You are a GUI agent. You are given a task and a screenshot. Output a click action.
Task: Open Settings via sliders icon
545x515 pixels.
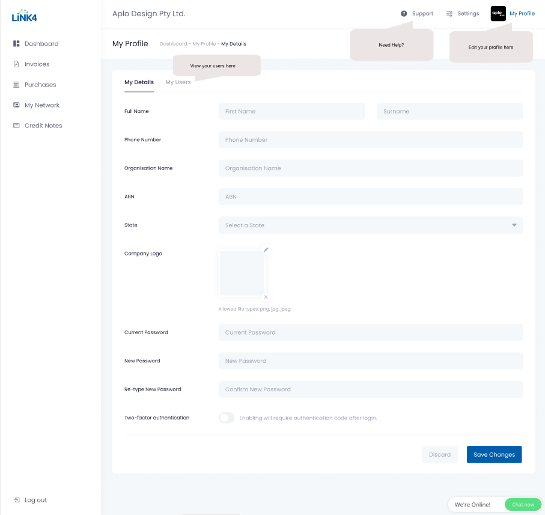pyautogui.click(x=449, y=14)
